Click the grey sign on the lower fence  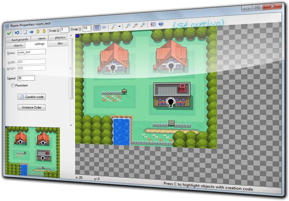172,123
